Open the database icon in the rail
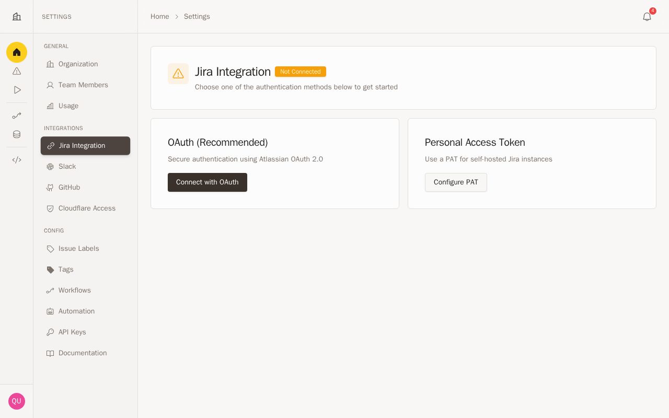Image resolution: width=669 pixels, height=418 pixels. [x=17, y=134]
